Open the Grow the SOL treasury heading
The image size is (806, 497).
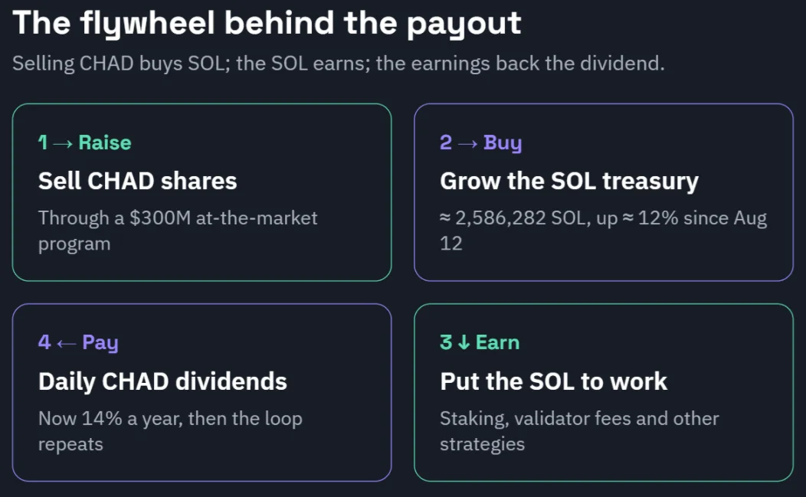pos(569,181)
